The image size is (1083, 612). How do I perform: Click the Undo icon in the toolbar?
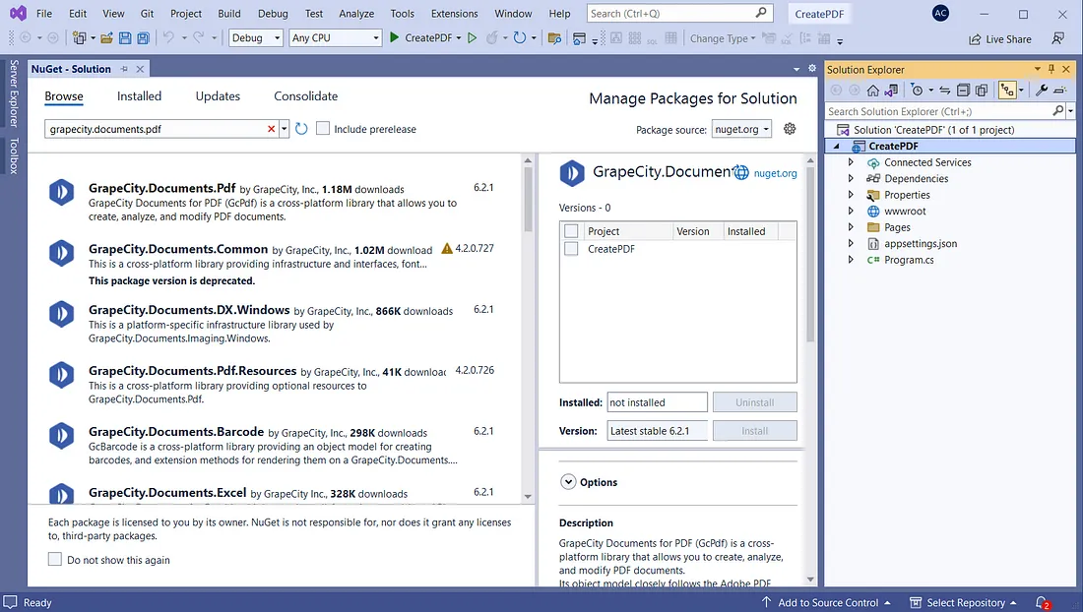(x=169, y=36)
